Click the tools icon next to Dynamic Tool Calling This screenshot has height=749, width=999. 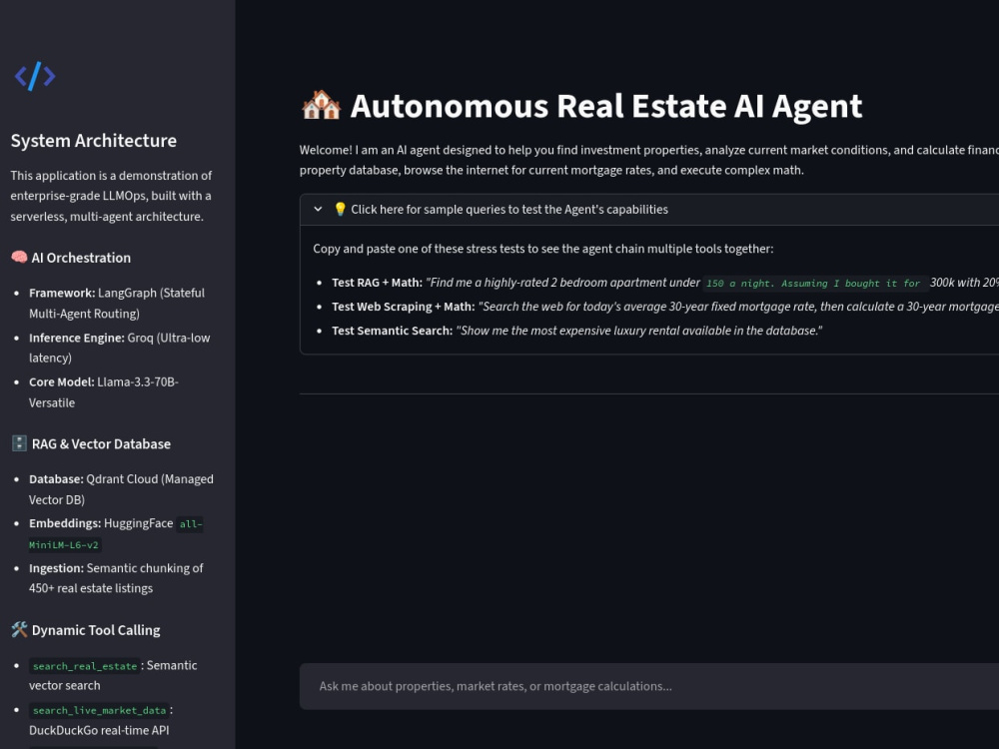coord(19,629)
